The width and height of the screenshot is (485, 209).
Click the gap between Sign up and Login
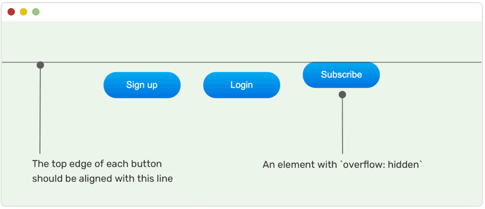tap(192, 85)
